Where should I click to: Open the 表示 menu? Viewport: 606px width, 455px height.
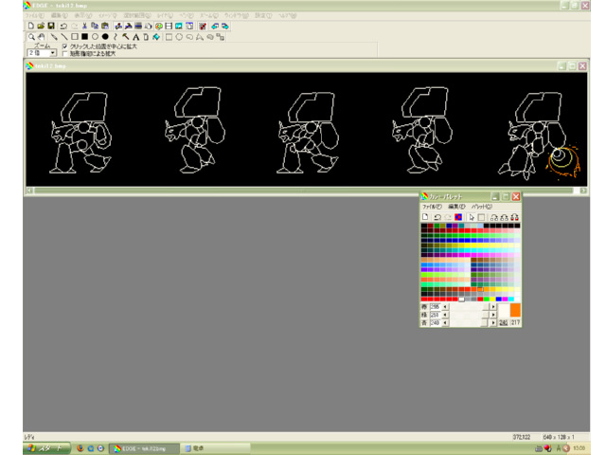tap(83, 15)
